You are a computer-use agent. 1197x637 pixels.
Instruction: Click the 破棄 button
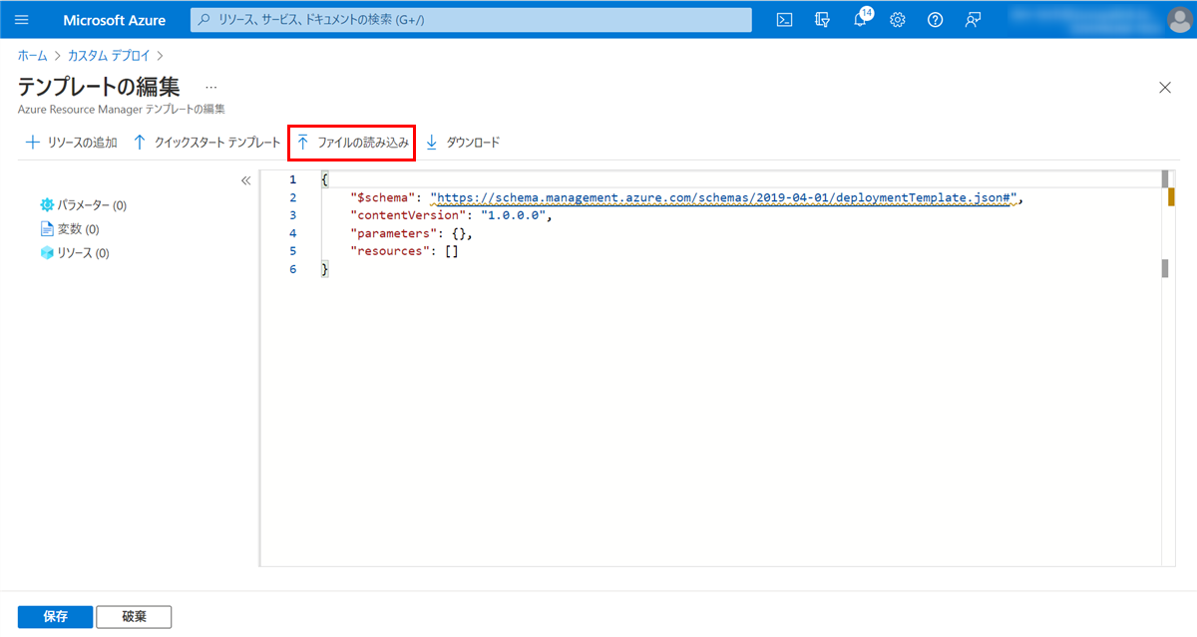134,616
